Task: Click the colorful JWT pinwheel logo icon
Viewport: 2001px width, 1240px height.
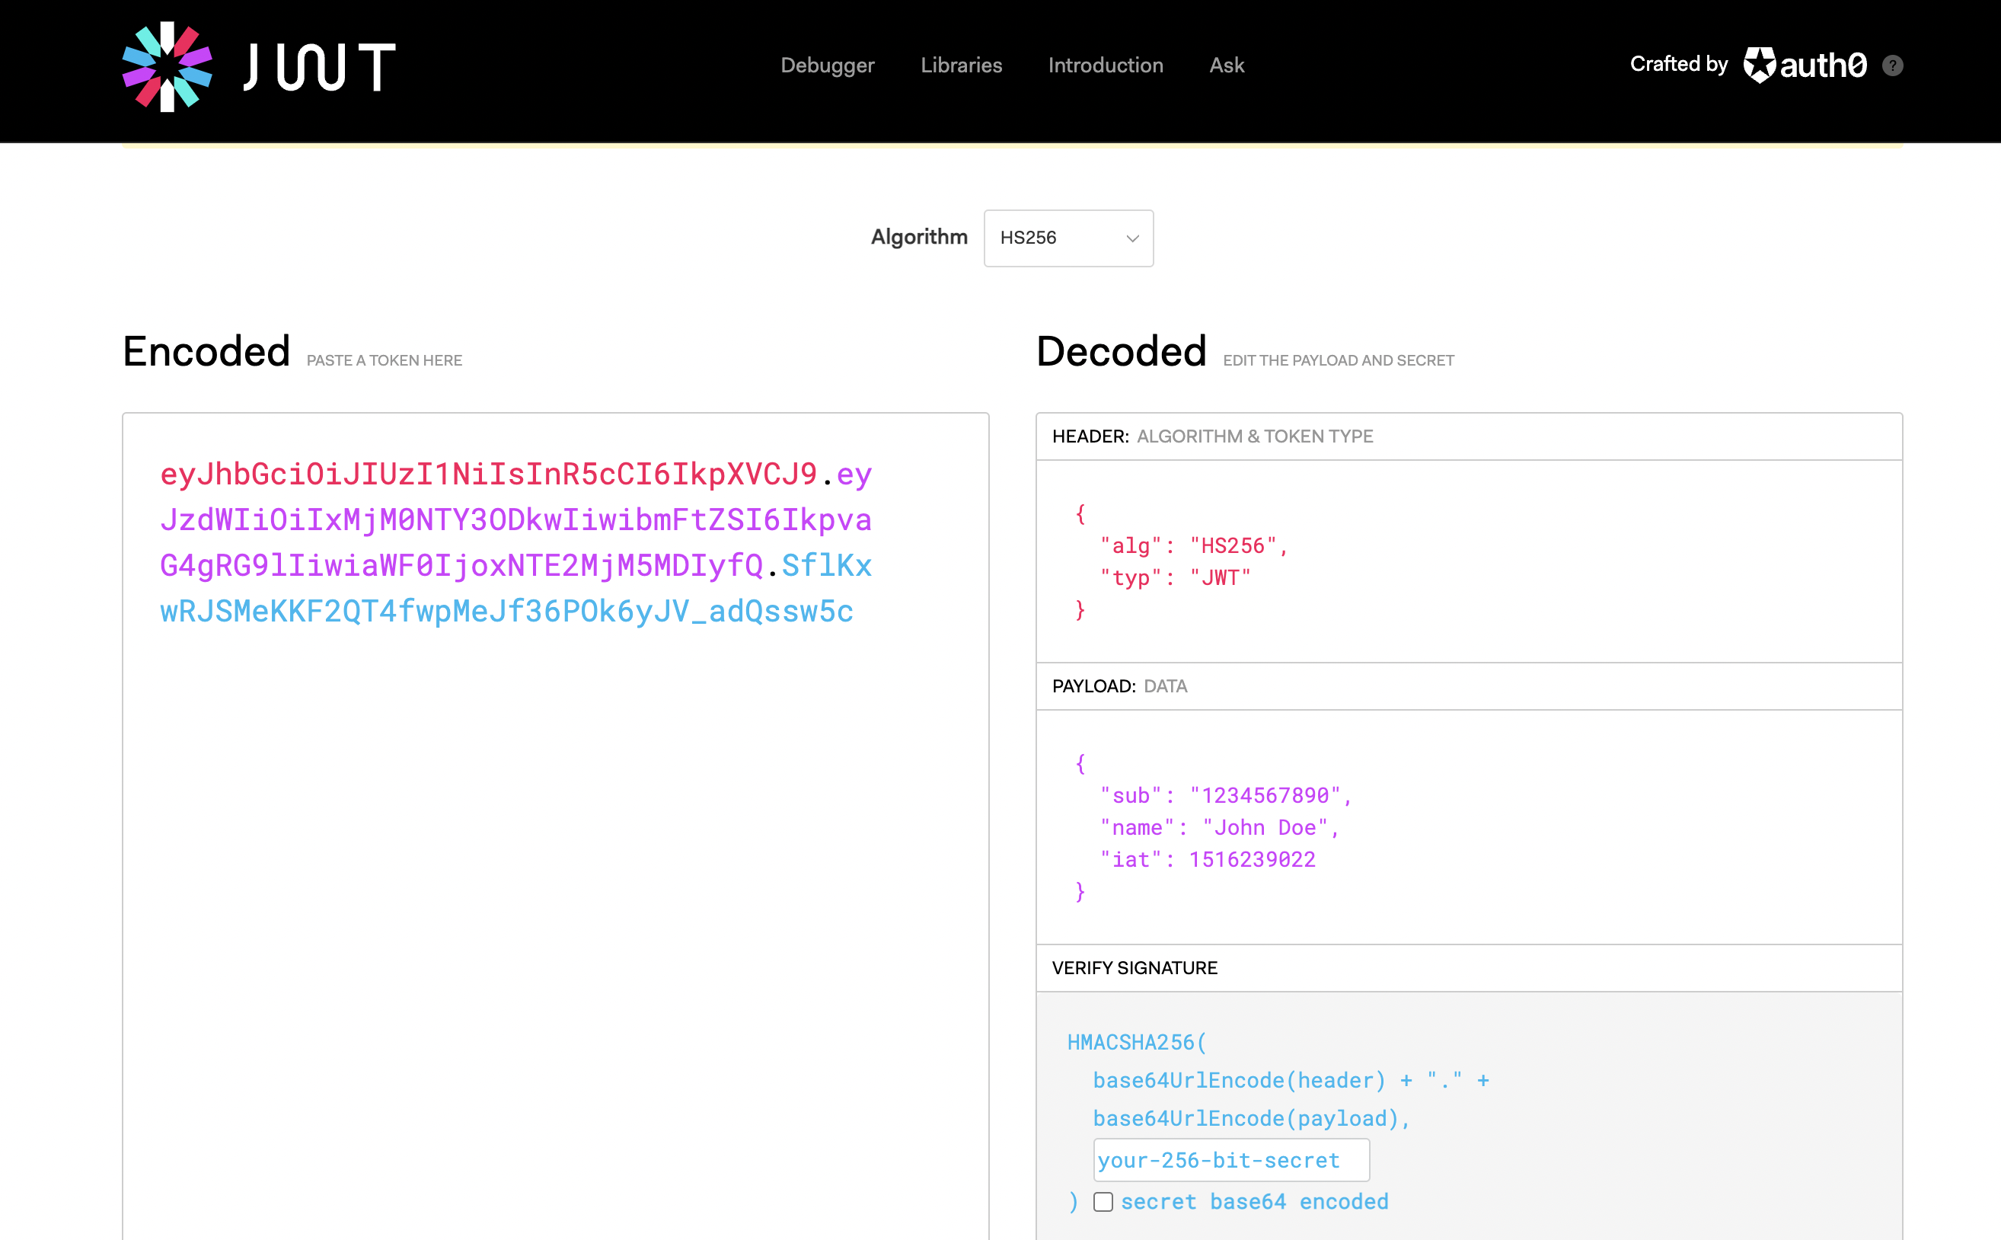Action: pyautogui.click(x=168, y=66)
